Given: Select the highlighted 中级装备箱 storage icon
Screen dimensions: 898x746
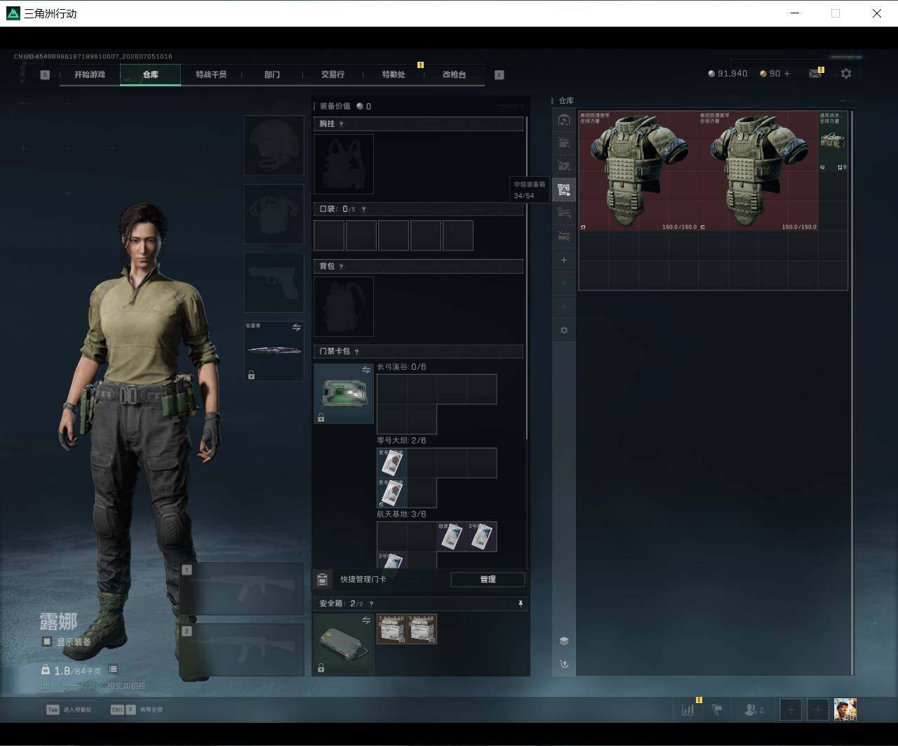Looking at the screenshot, I should pos(564,189).
